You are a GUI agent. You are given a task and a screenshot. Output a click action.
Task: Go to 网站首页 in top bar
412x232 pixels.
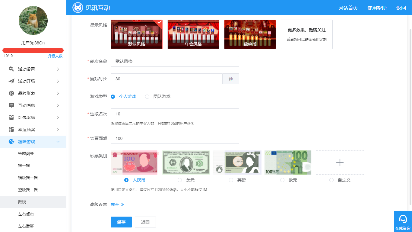(x=348, y=8)
